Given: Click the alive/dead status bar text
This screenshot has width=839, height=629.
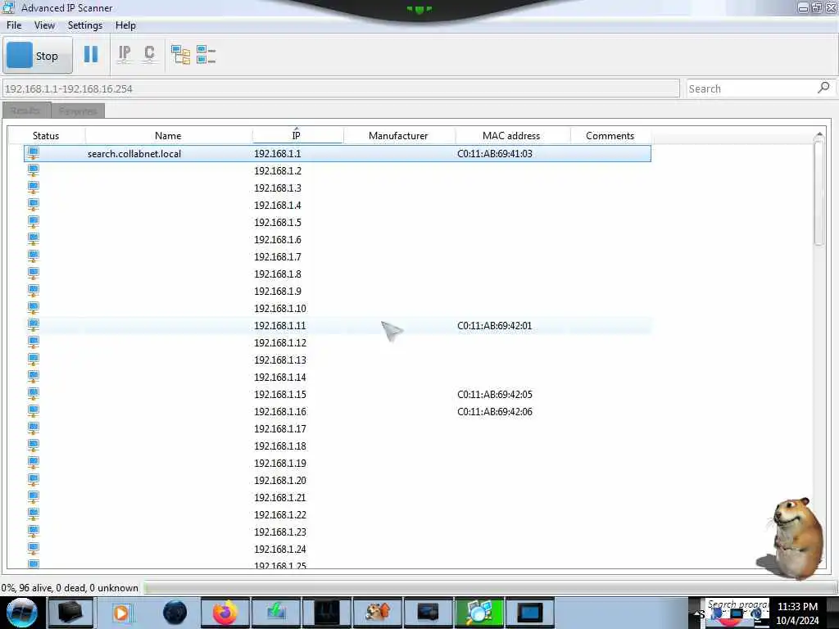Looking at the screenshot, I should [70, 588].
